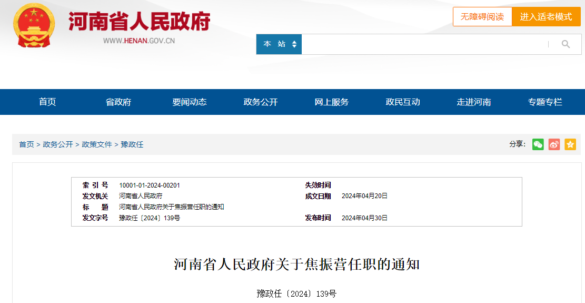Image resolution: width=585 pixels, height=303 pixels.
Task: Click the large article heading
Action: click(x=297, y=265)
